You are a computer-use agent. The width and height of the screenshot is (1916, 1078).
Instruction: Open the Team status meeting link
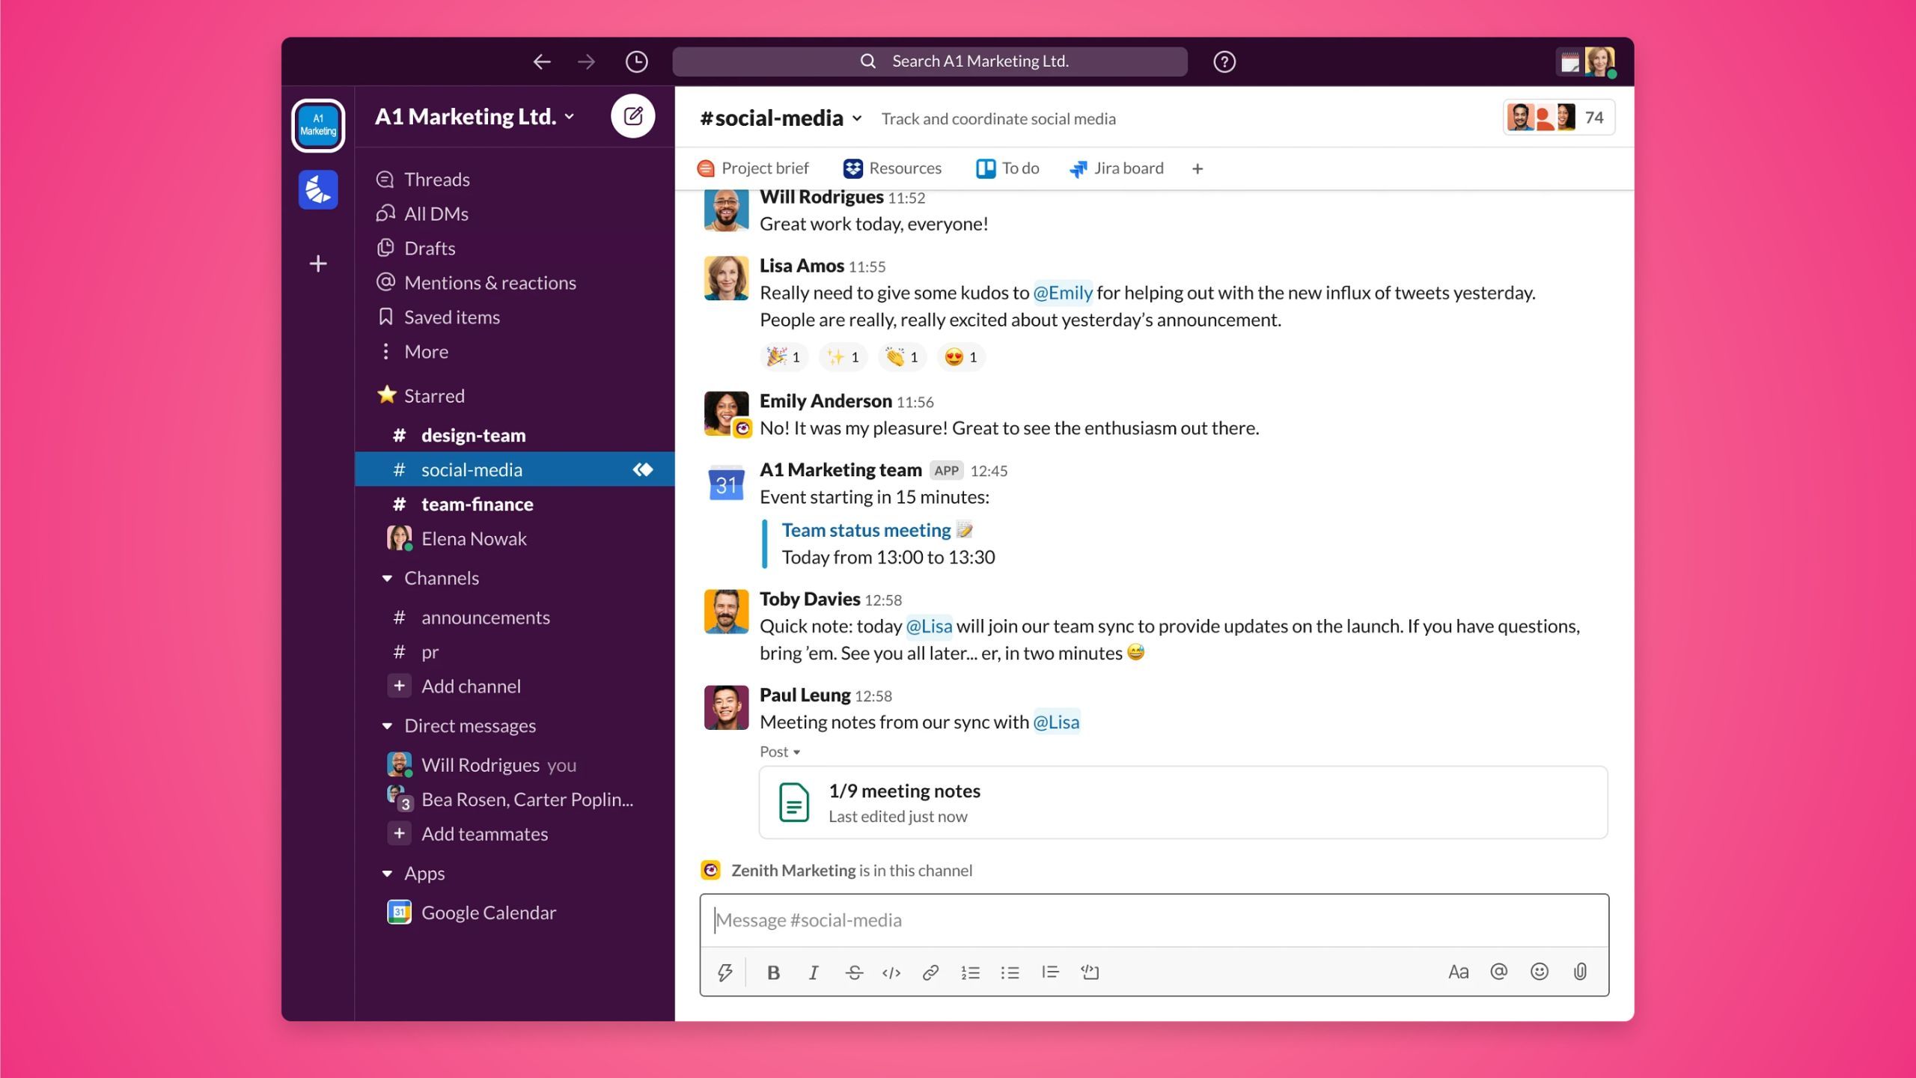pyautogui.click(x=864, y=529)
